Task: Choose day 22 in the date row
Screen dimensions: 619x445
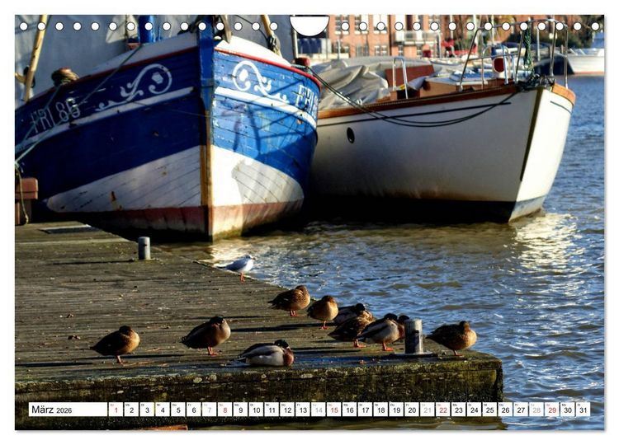Action: [x=443, y=409]
